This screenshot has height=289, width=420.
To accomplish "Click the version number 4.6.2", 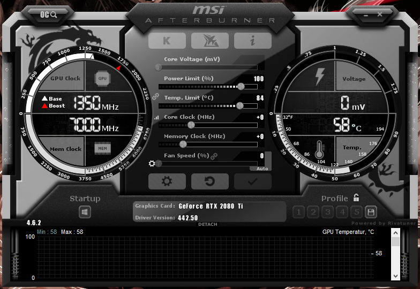I will pyautogui.click(x=34, y=223).
